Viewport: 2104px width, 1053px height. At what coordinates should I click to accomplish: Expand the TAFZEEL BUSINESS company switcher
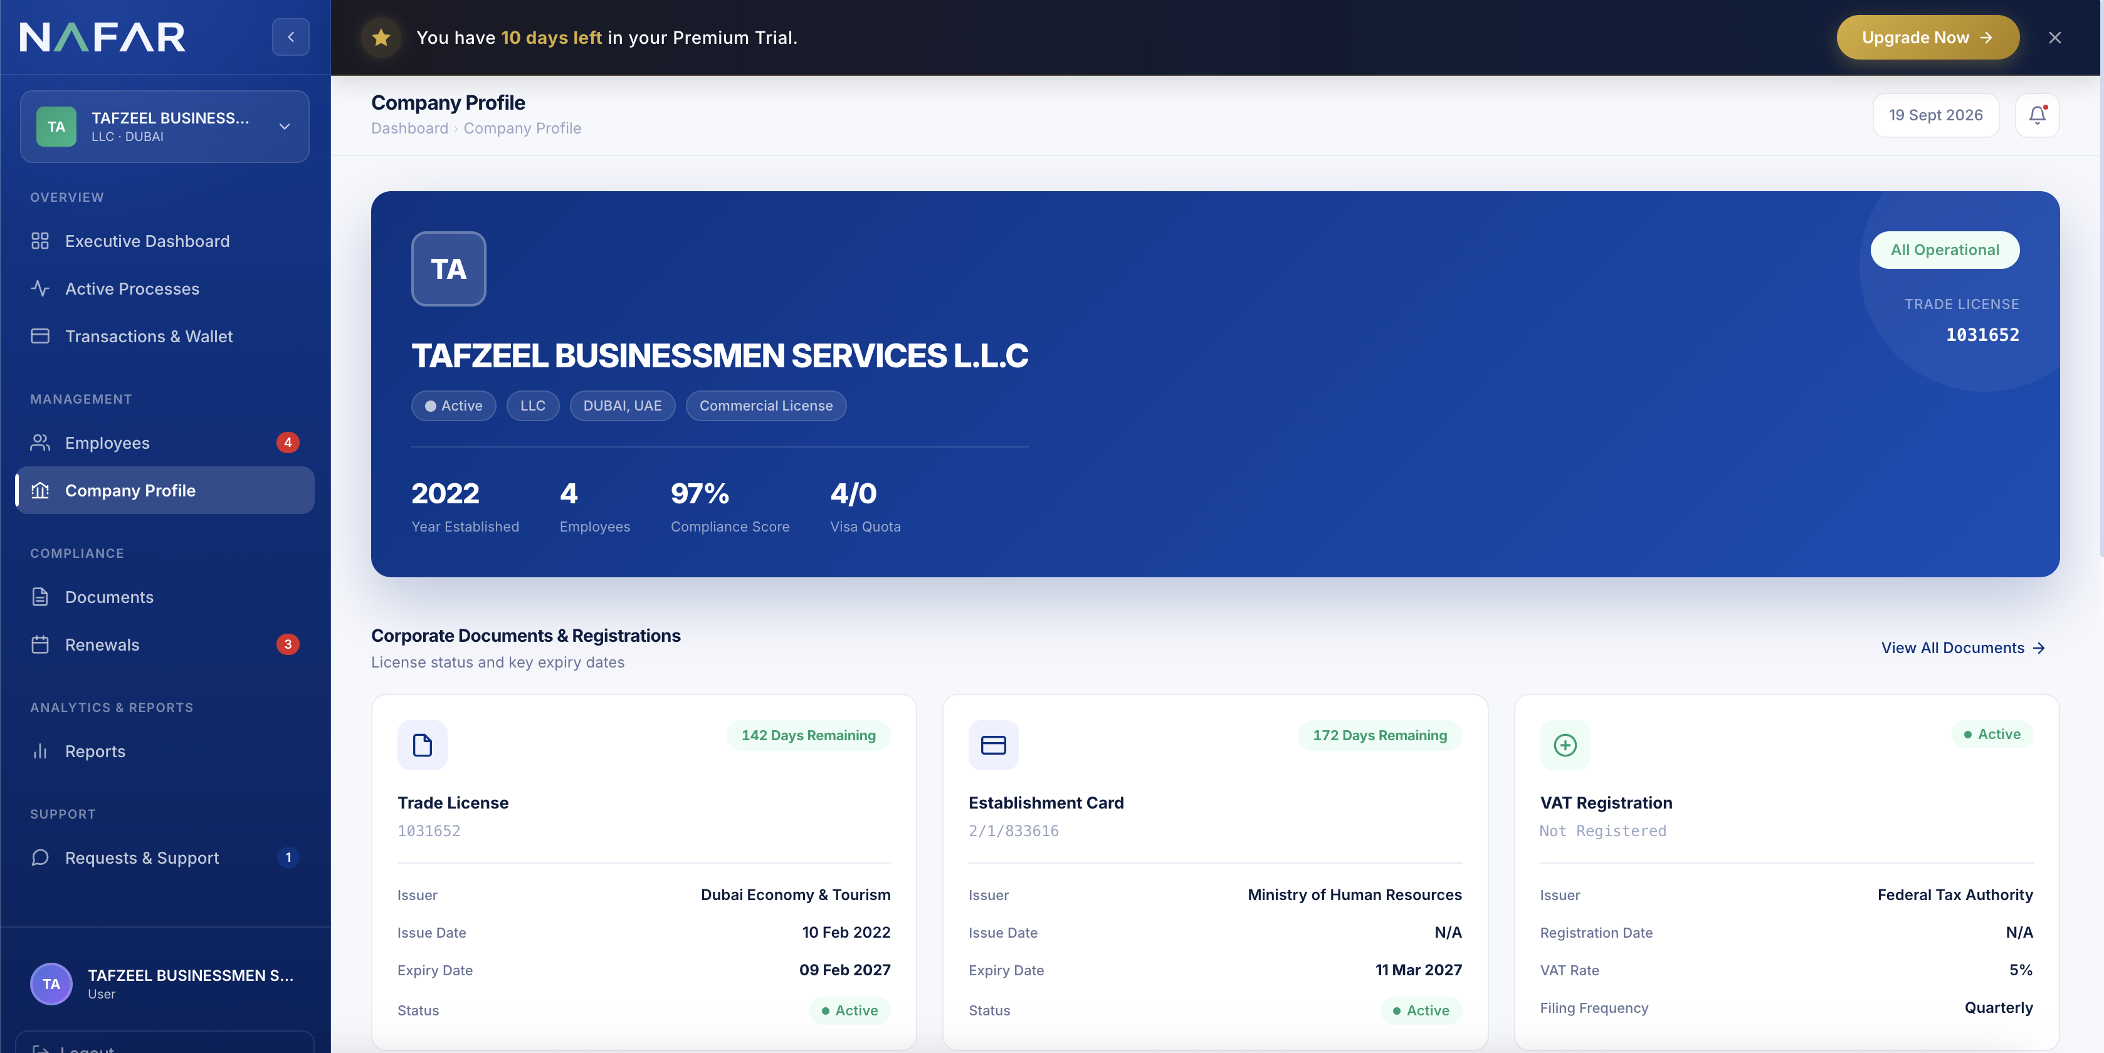tap(165, 127)
